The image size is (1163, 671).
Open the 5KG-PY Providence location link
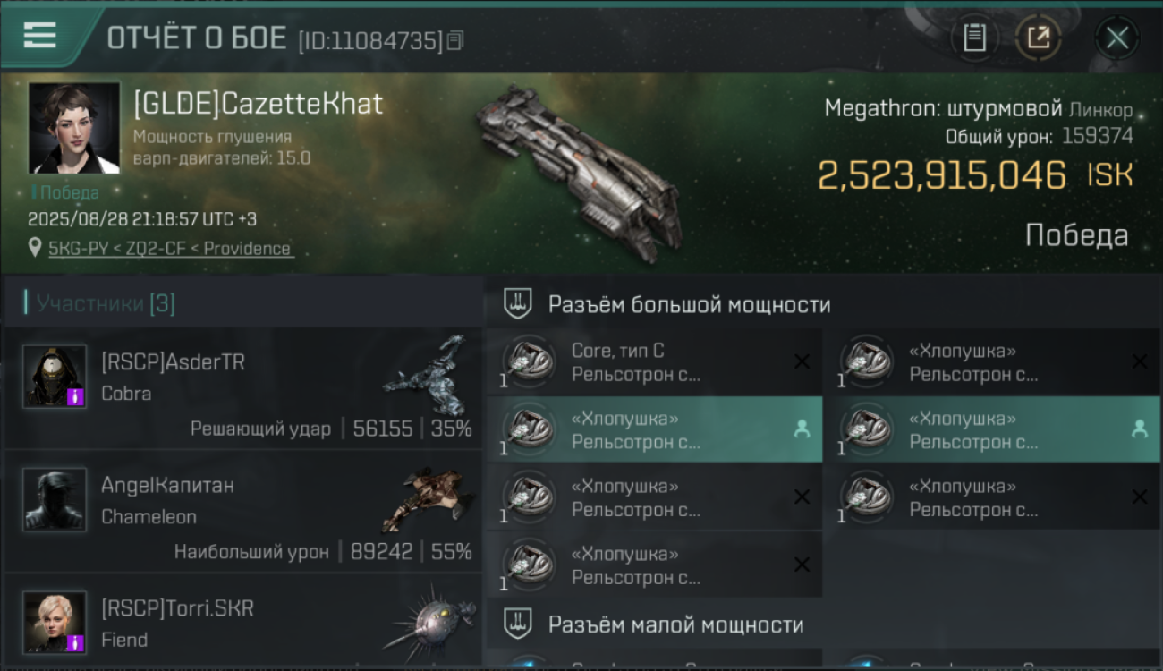pos(171,249)
